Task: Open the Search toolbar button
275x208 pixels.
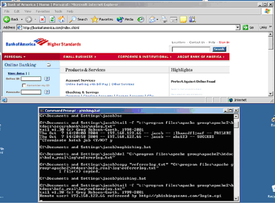Action: click(x=79, y=19)
